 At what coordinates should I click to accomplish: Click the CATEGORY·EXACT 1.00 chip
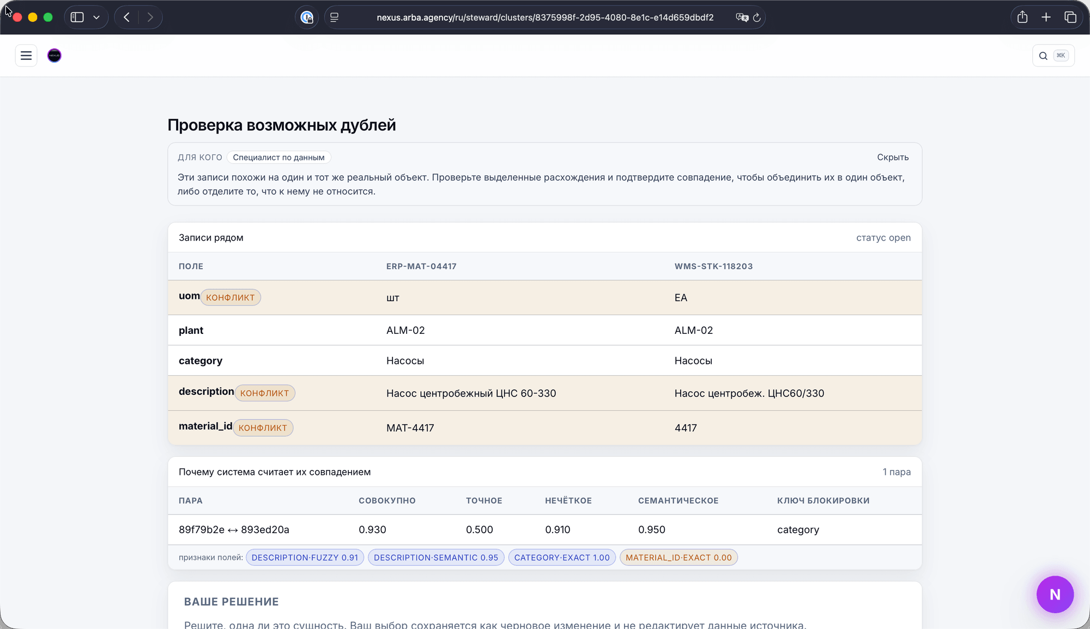562,558
